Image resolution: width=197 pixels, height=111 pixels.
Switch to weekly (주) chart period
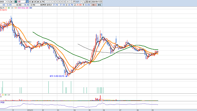pos(30,2)
